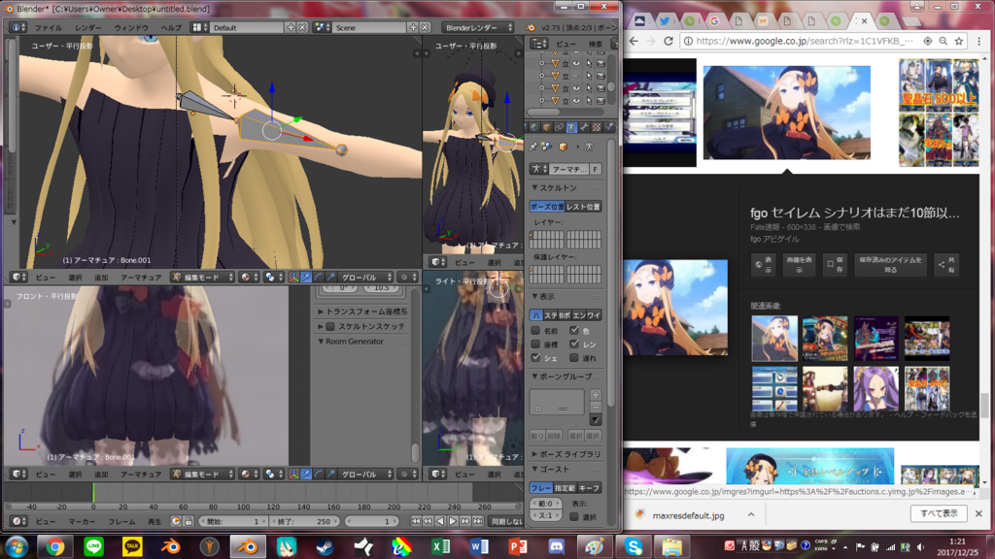Screen dimensions: 995x559
Task: Toggle the ghost 選択 (selected only) checkbox
Action: [x=574, y=516]
